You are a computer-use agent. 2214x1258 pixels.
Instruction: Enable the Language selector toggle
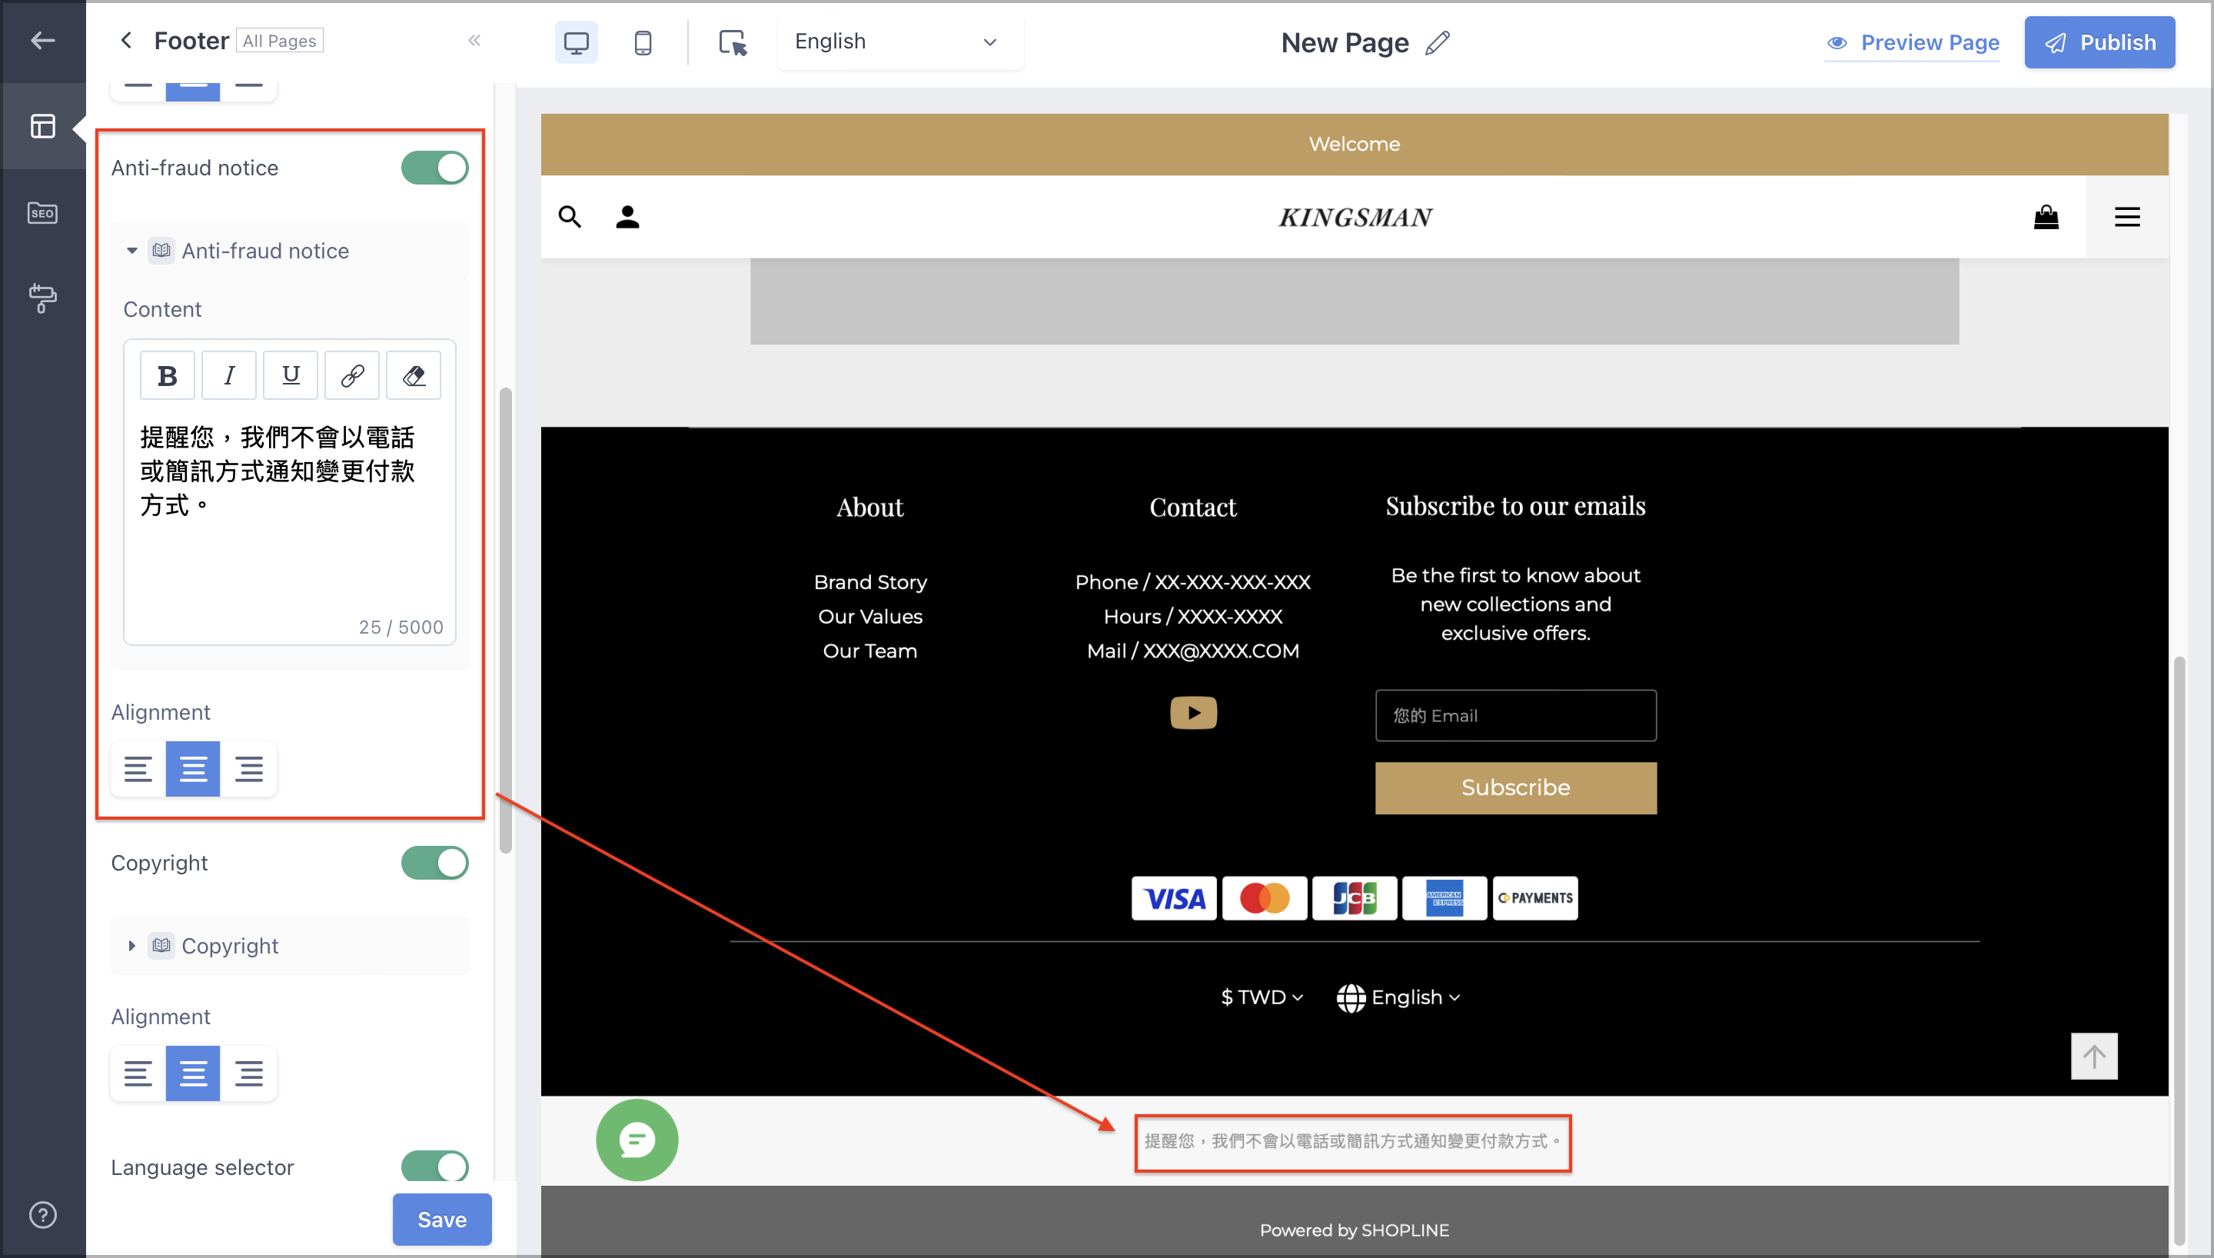(x=437, y=1166)
